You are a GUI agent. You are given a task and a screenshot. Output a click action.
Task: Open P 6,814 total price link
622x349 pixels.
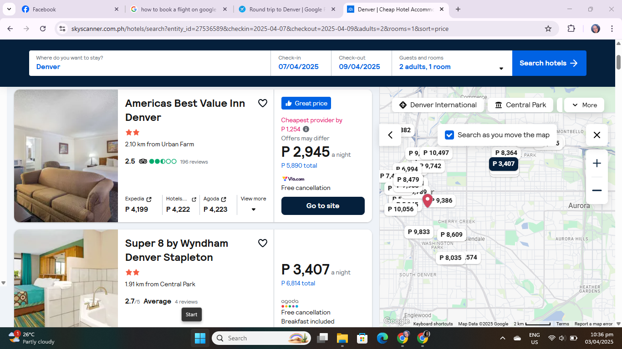[x=298, y=283]
